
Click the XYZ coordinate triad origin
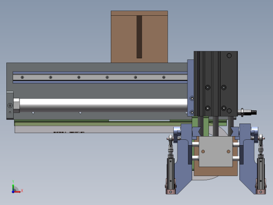tap(13, 192)
